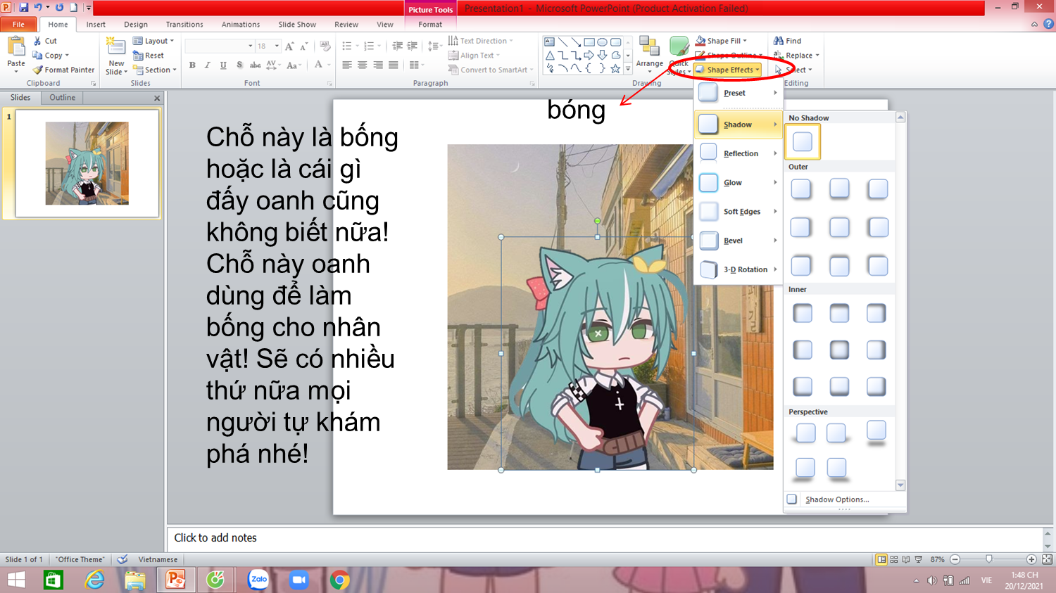Click the Paste icon in Clipboard group
The width and height of the screenshot is (1056, 593).
click(15, 47)
